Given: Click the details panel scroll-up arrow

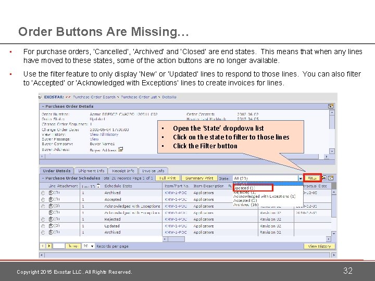Looking at the screenshot, I should pyautogui.click(x=332, y=112).
